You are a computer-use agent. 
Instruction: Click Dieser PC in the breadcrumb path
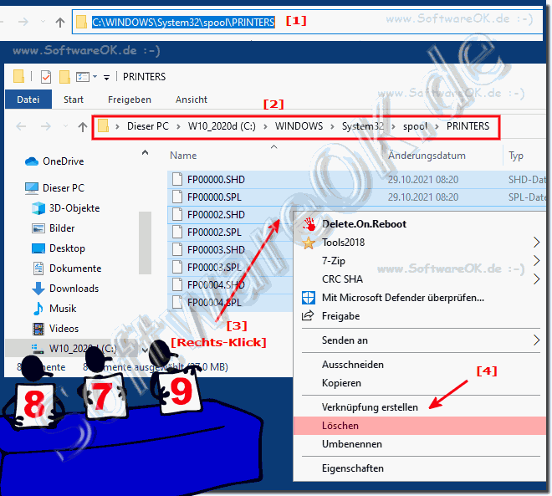[148, 126]
